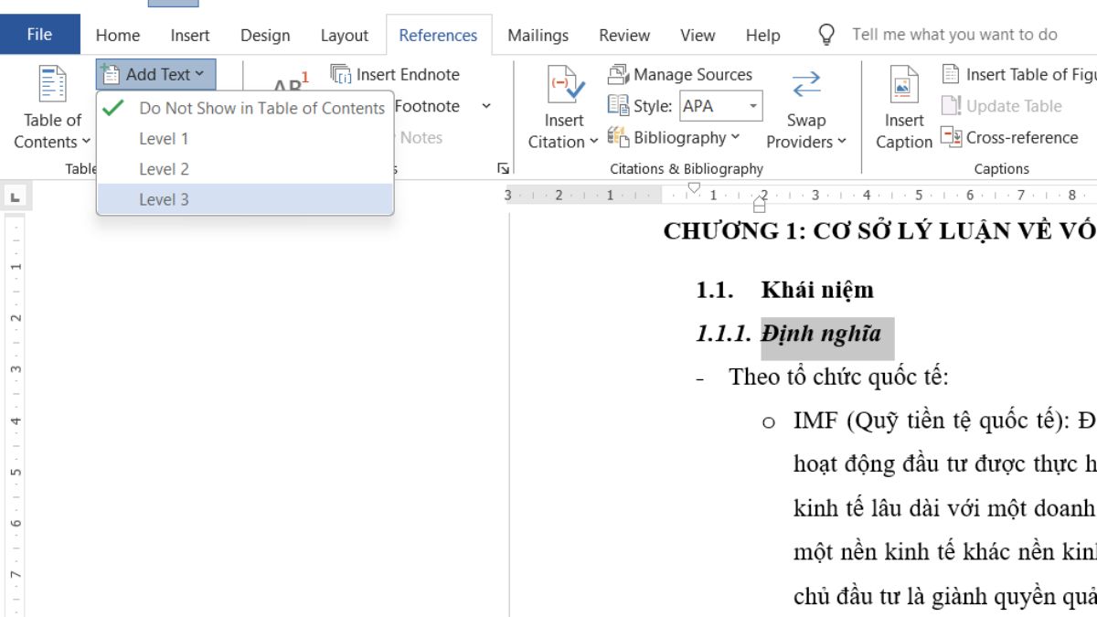This screenshot has height=617, width=1097.
Task: Click the vertical ruler
Action: click(16, 416)
